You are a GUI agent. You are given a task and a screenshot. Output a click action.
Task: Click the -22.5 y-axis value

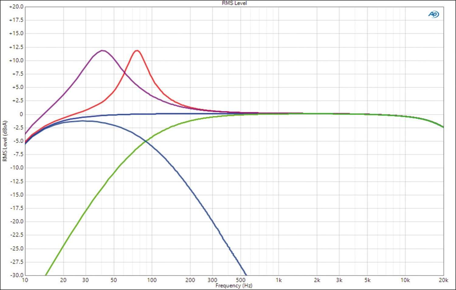[17, 235]
